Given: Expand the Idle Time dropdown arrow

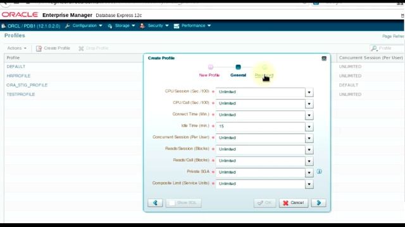Looking at the screenshot, I should click(x=309, y=127).
